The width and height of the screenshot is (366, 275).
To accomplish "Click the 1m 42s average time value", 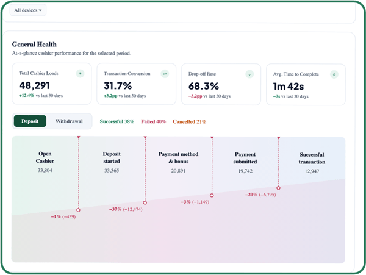I will [x=289, y=87].
